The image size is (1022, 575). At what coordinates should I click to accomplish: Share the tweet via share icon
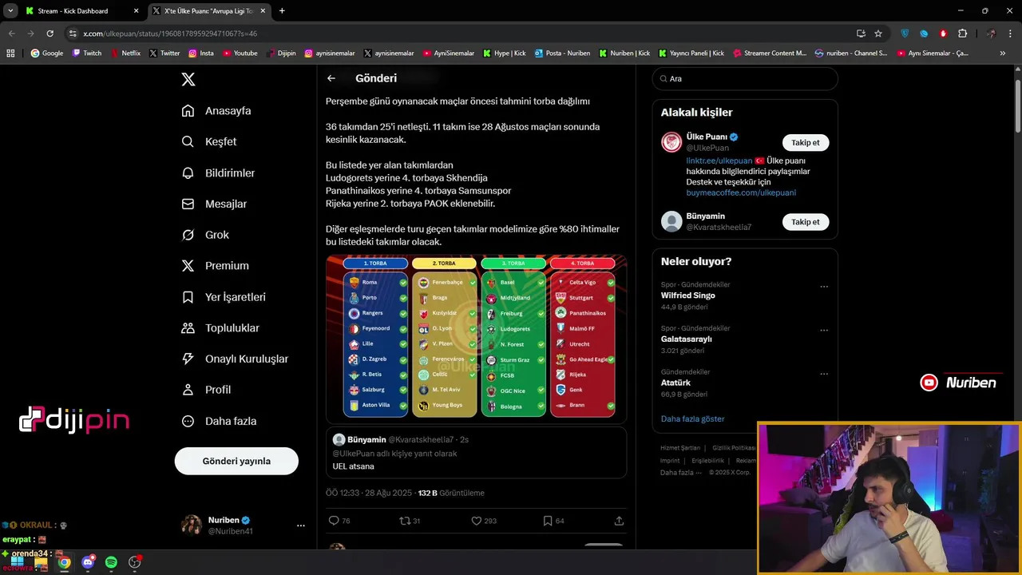click(619, 521)
